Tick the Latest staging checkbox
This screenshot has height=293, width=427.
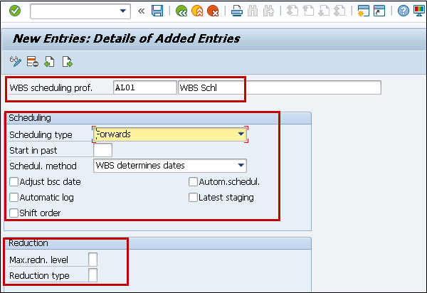click(193, 197)
